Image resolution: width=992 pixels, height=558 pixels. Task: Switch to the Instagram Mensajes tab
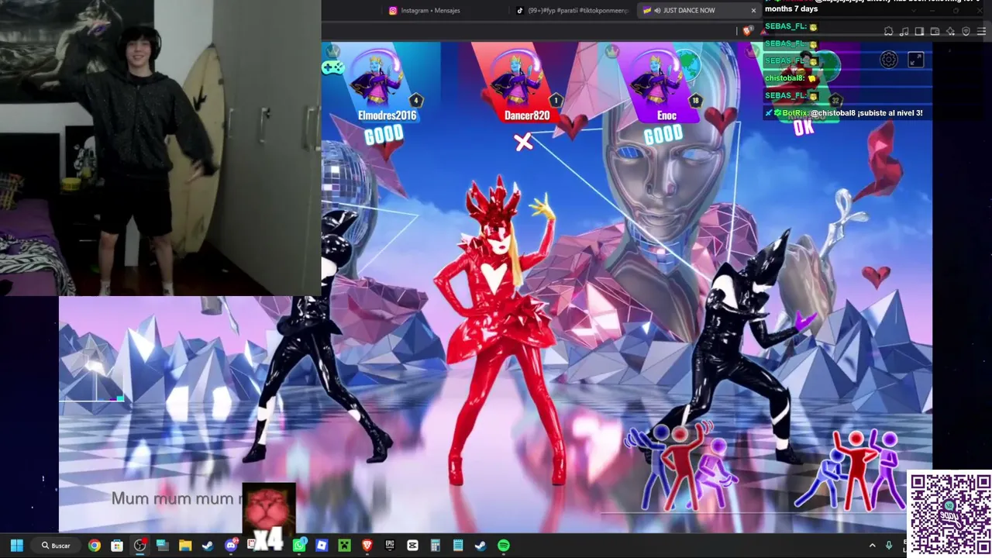pos(430,10)
